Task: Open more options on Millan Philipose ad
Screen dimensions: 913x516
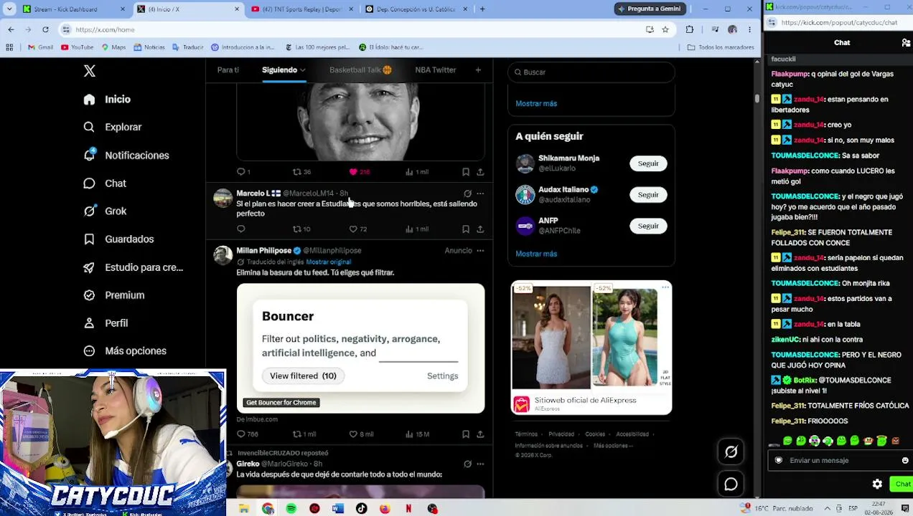Action: (480, 251)
